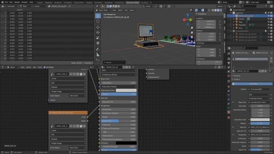Viewport: 274px width, 154px height.
Task: Open the Options dropdown in viewport header
Action: [220, 6]
